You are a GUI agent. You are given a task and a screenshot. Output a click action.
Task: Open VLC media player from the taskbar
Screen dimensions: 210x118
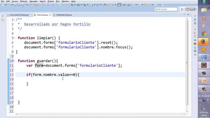[204, 18]
